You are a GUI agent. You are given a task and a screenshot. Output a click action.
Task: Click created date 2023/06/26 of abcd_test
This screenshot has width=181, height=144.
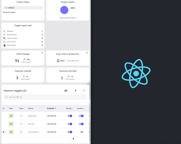(51, 116)
